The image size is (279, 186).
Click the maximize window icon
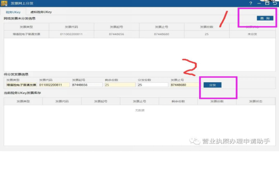click(x=267, y=3)
